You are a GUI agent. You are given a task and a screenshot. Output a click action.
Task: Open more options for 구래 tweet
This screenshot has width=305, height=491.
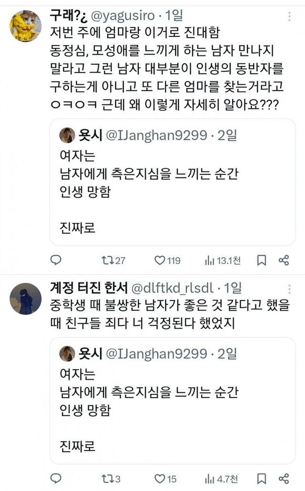pyautogui.click(x=289, y=17)
